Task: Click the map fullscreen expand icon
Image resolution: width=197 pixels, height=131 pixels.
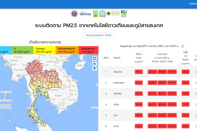Action: coord(94,58)
